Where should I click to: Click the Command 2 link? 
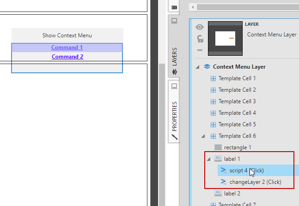tap(67, 57)
